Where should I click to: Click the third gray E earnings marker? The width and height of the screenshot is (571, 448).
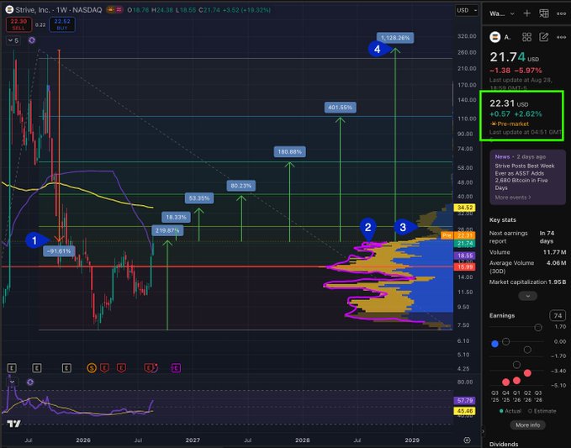tap(66, 368)
